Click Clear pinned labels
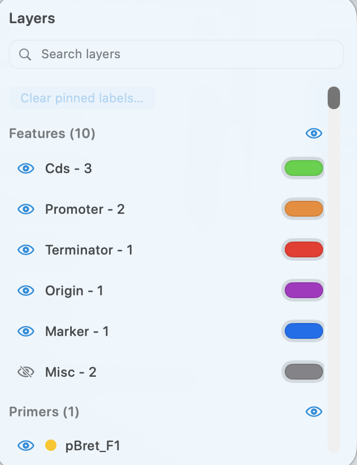Image resolution: width=357 pixels, height=465 pixels. 81,98
